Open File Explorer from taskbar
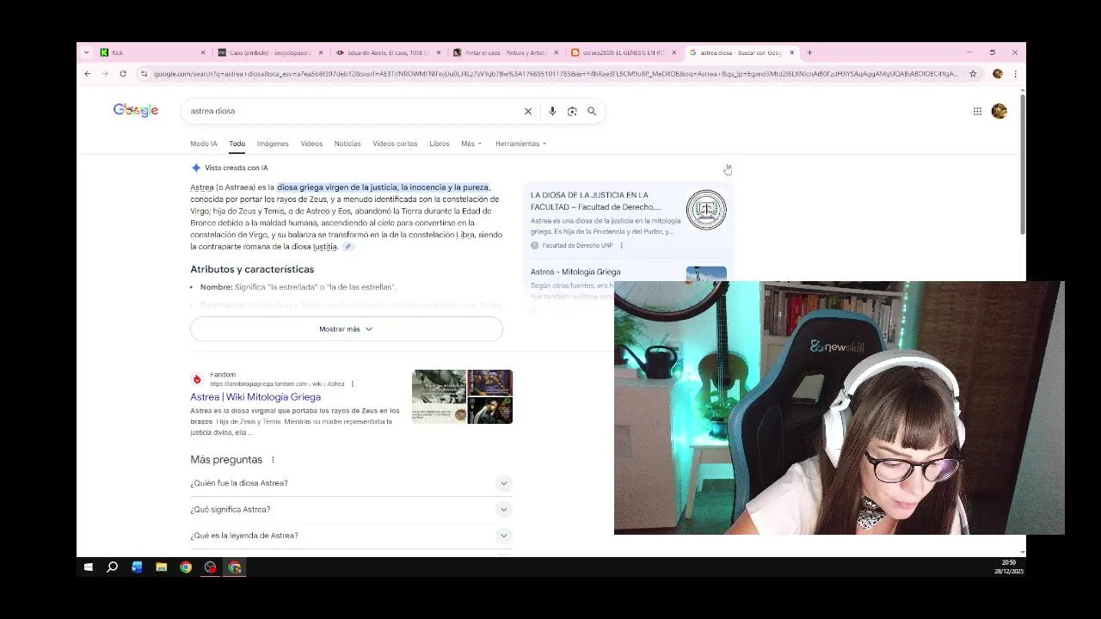This screenshot has width=1101, height=619. [161, 567]
